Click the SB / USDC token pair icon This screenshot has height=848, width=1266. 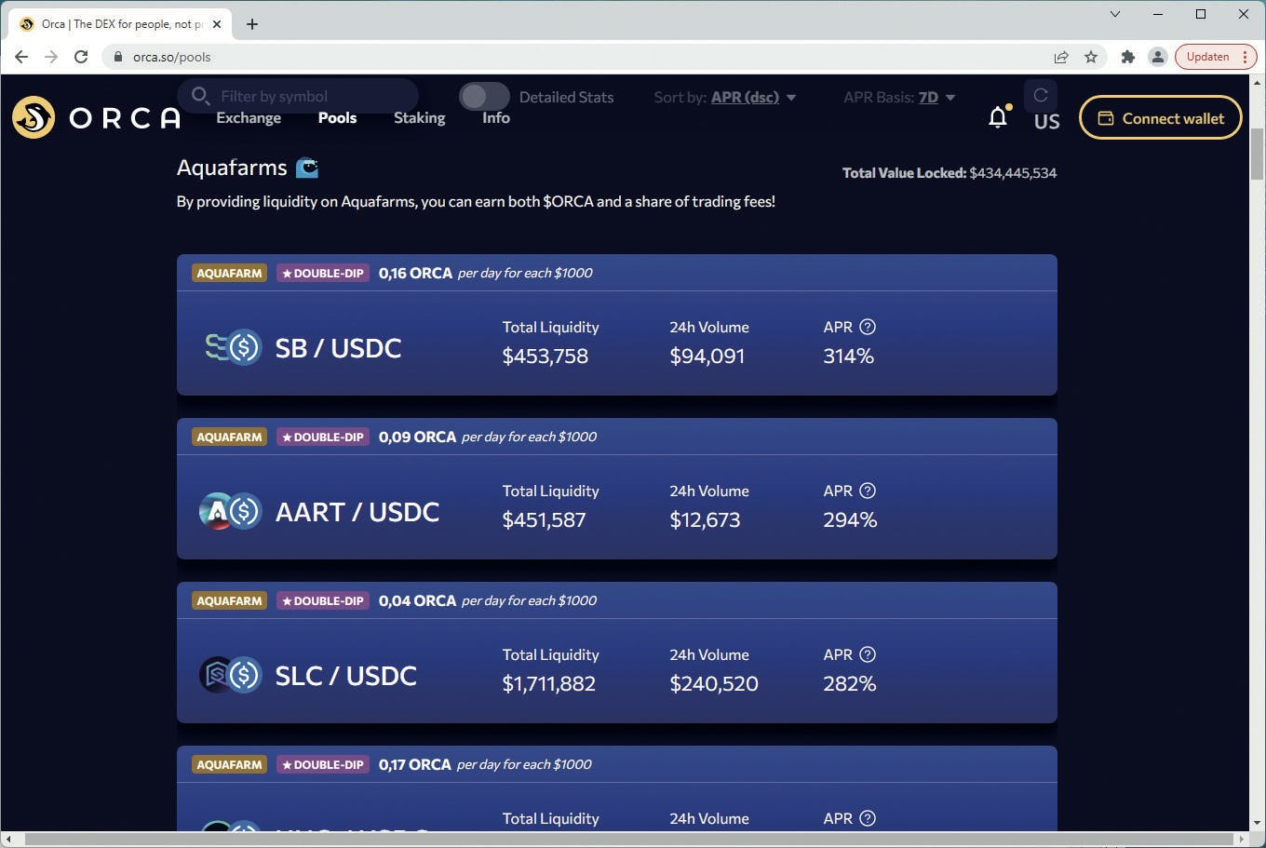pos(233,347)
